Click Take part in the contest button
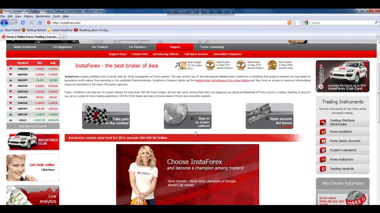This screenshot has width=380, height=213. (x=106, y=116)
